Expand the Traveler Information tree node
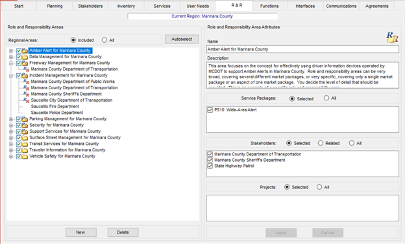 [x=11, y=150]
